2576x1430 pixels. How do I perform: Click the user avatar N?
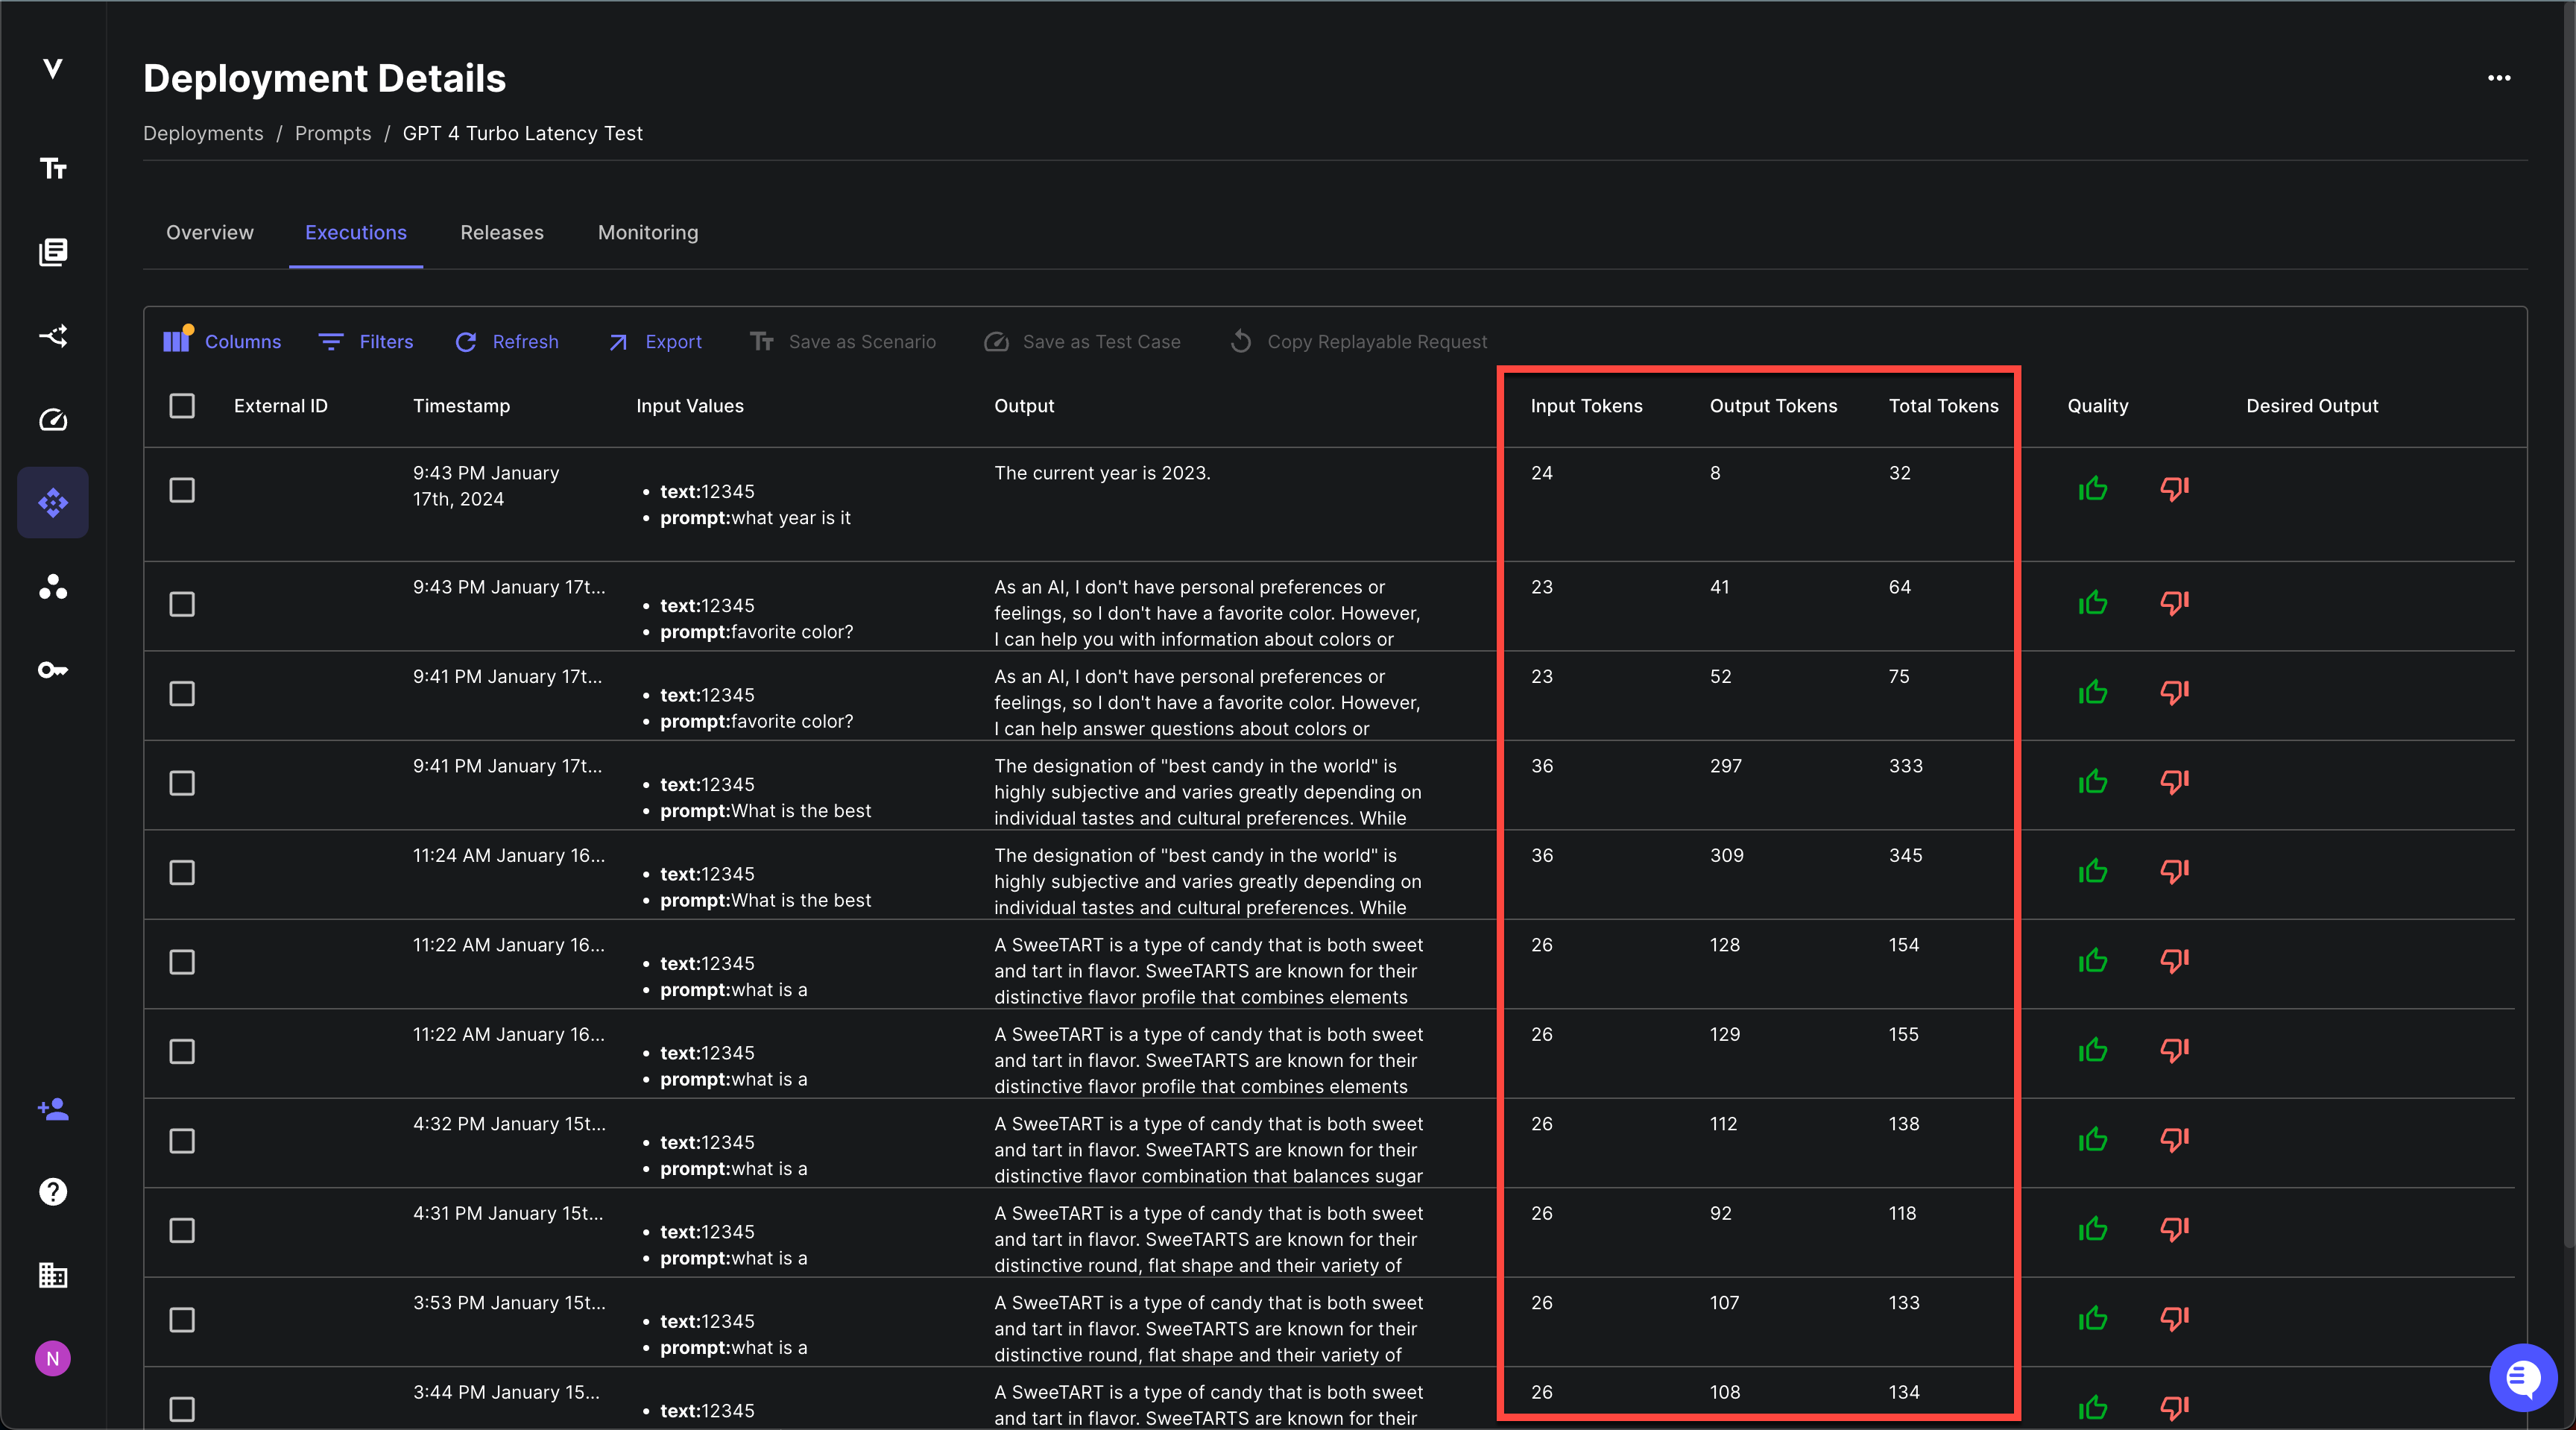click(x=53, y=1358)
